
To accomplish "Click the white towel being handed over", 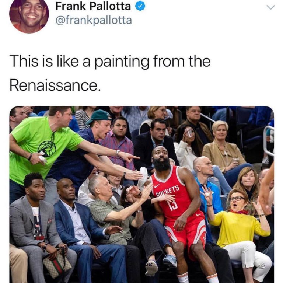I will pos(143,177).
